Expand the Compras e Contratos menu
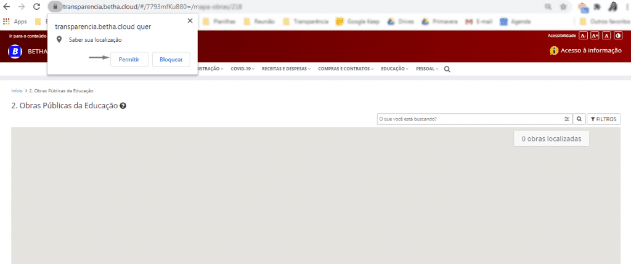This screenshot has height=264, width=631. click(346, 69)
